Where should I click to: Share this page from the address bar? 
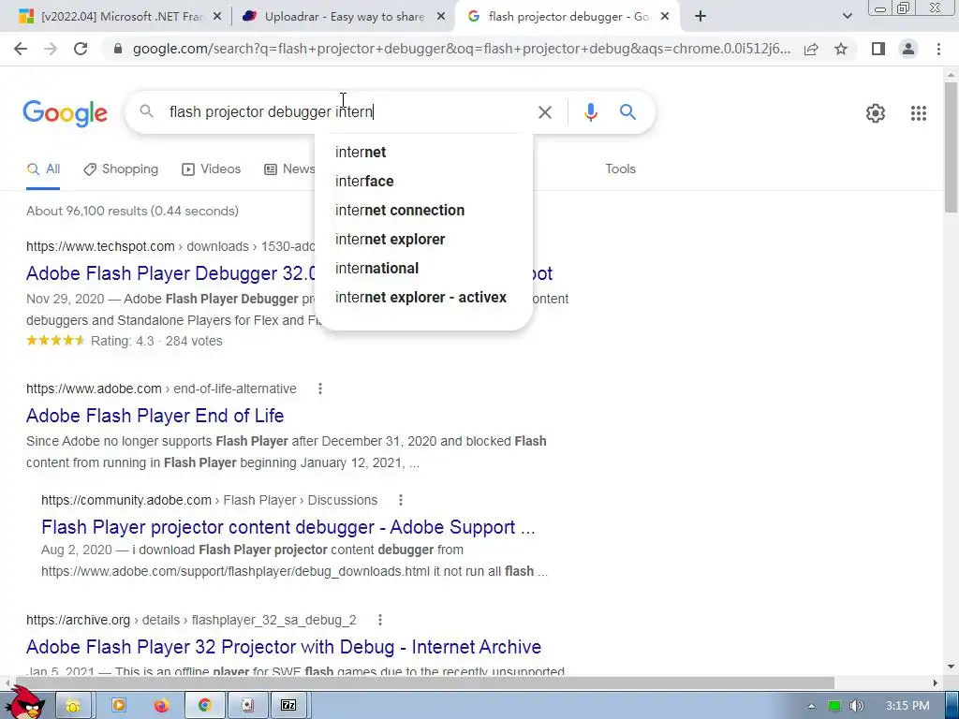[811, 49]
